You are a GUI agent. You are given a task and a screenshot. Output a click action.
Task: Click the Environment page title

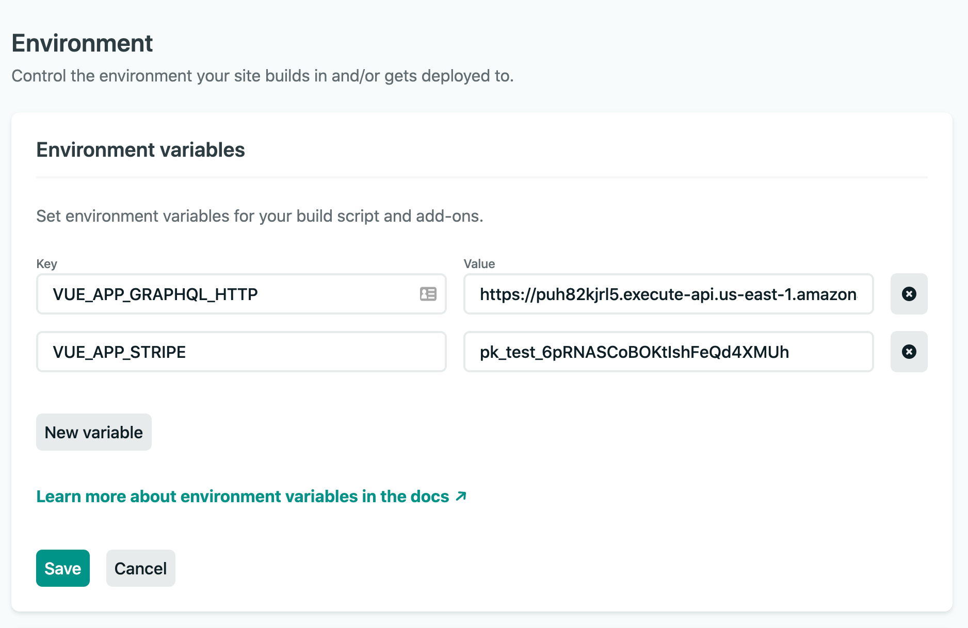(82, 43)
